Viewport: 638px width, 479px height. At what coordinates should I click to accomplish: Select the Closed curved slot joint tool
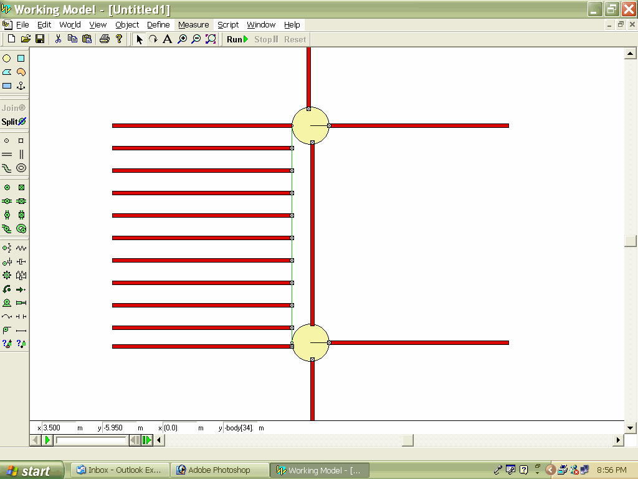21,228
